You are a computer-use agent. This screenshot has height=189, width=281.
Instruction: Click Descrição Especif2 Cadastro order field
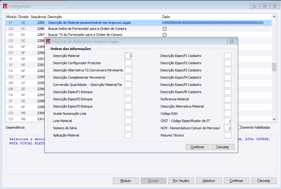coord(227,63)
